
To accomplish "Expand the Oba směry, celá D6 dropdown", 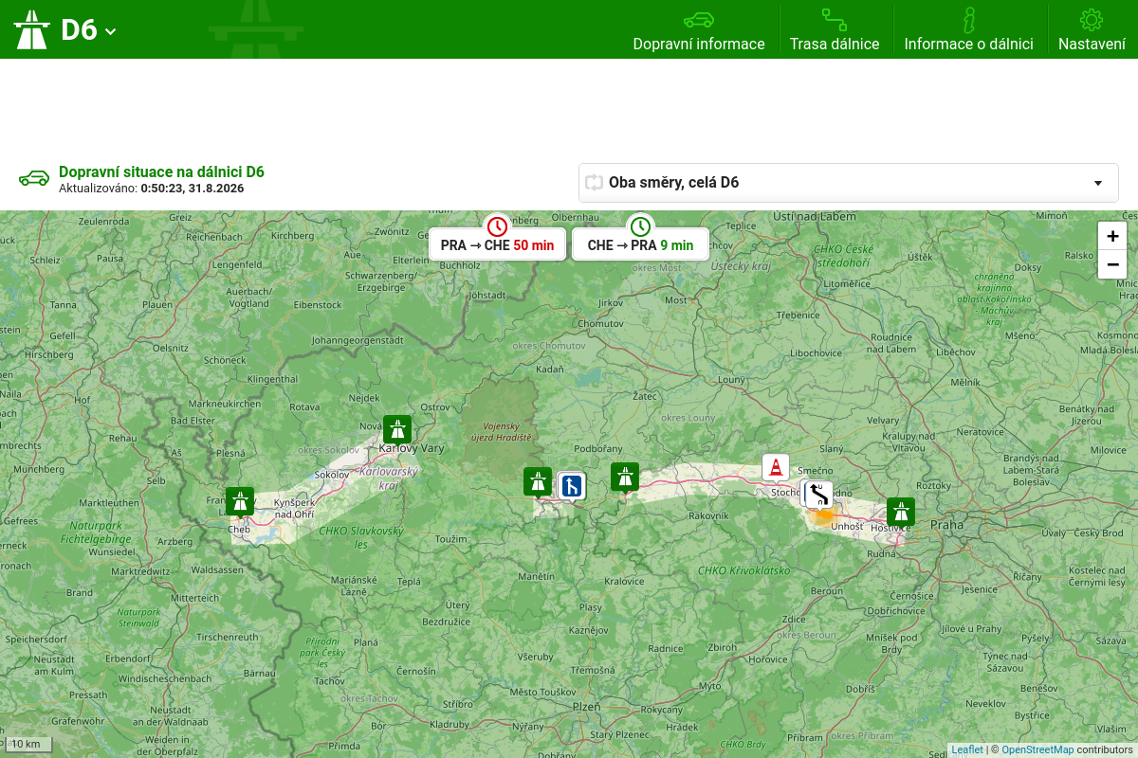I will [849, 183].
